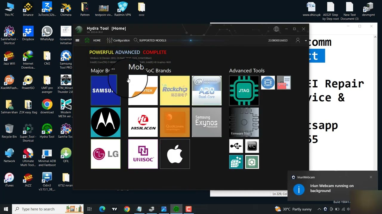Select the XiaoMiFlash desktop shortcut

(9, 82)
